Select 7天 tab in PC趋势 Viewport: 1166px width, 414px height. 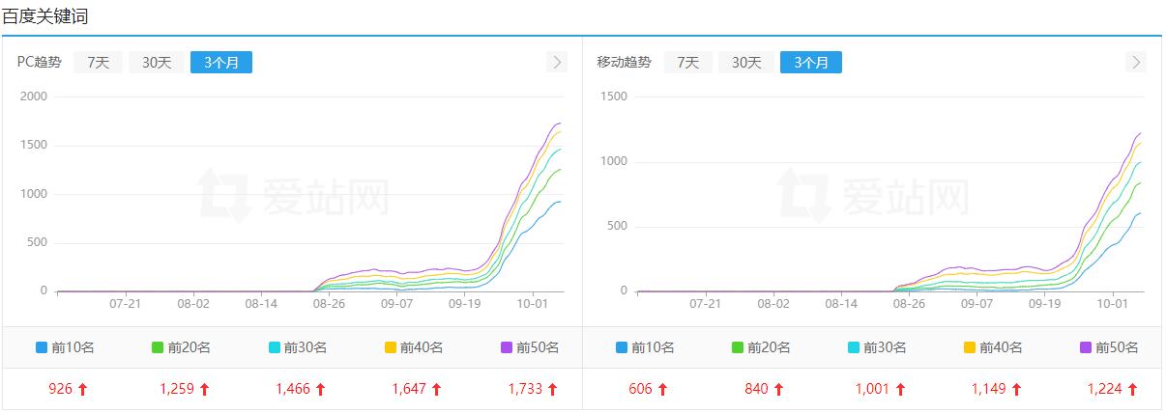(98, 63)
